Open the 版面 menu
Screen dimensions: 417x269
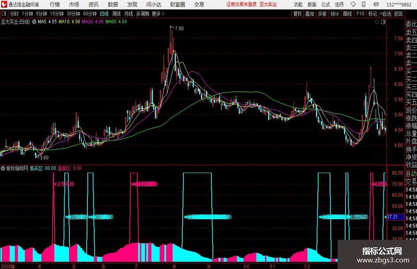(x=312, y=4)
